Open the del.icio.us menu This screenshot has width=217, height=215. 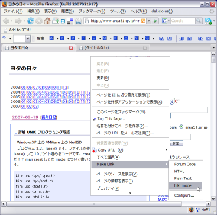coord(162,11)
